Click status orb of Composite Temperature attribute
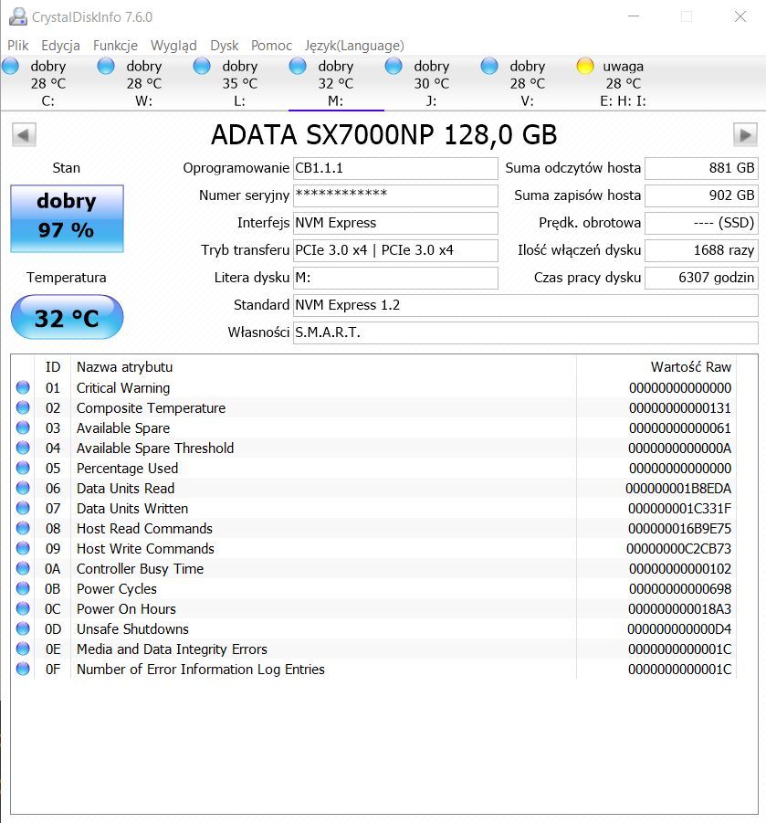 [x=23, y=407]
